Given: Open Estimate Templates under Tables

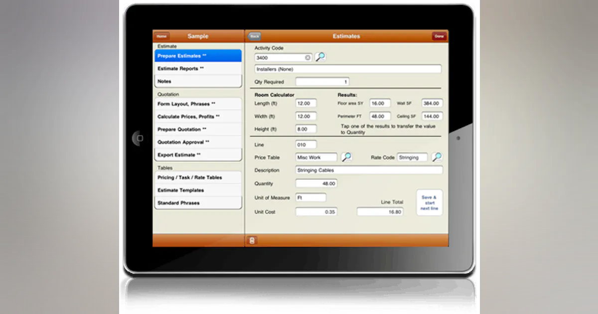Looking at the screenshot, I should click(198, 190).
